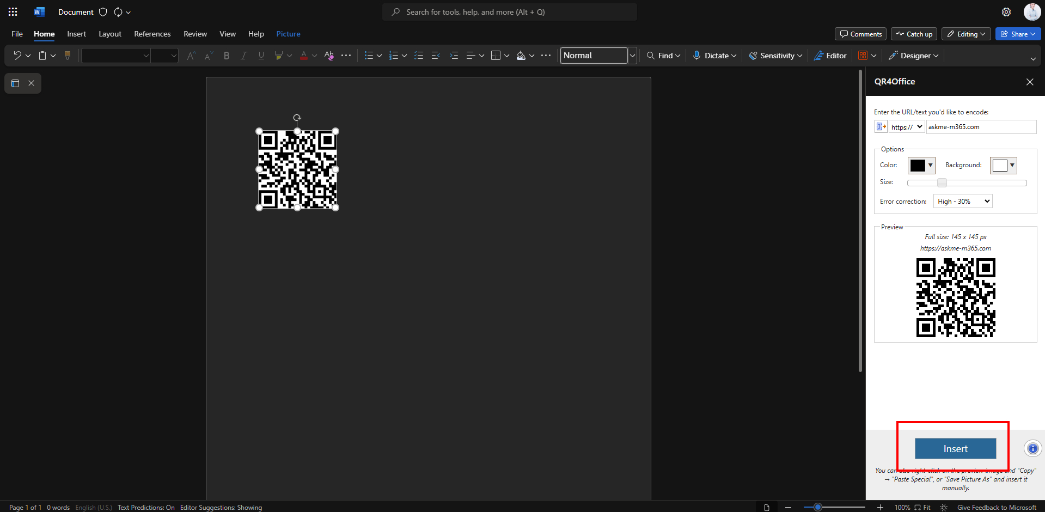Open more paragraph options ellipsis
The width and height of the screenshot is (1045, 512).
(x=546, y=56)
